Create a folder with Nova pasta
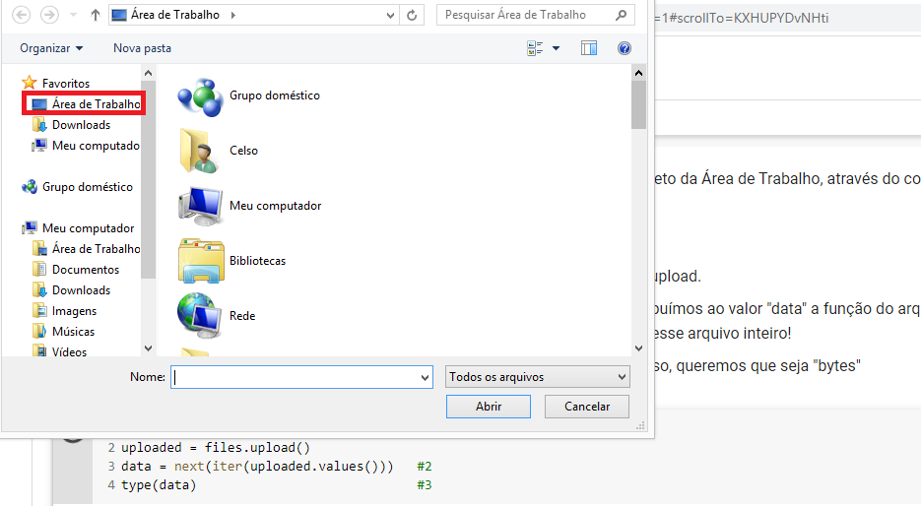921x506 pixels. point(142,48)
